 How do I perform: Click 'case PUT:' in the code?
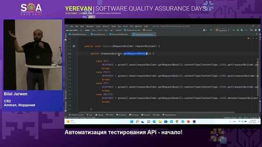(x=102, y=83)
